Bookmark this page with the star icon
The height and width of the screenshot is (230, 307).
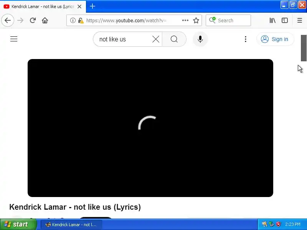point(196,20)
